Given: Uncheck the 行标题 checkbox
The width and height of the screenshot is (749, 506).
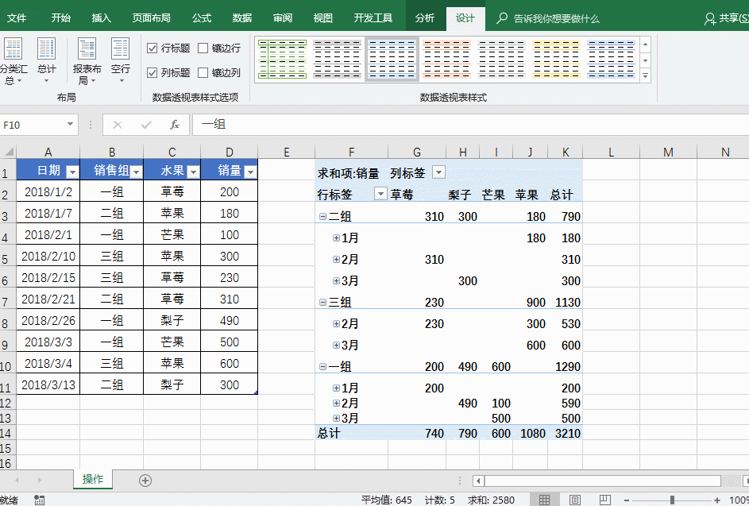Looking at the screenshot, I should click(x=153, y=48).
